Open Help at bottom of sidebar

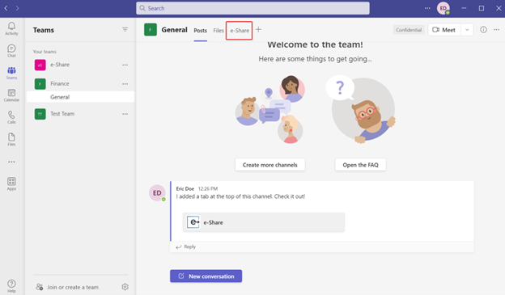11,286
